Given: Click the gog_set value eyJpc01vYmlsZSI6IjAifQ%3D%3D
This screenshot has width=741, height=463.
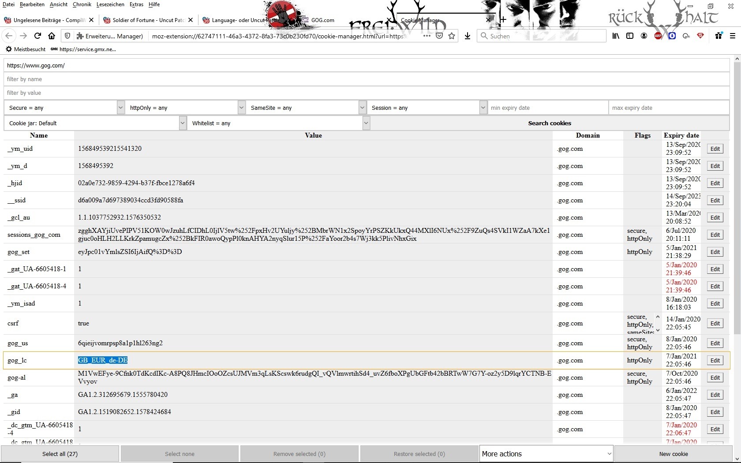Looking at the screenshot, I should (x=130, y=252).
